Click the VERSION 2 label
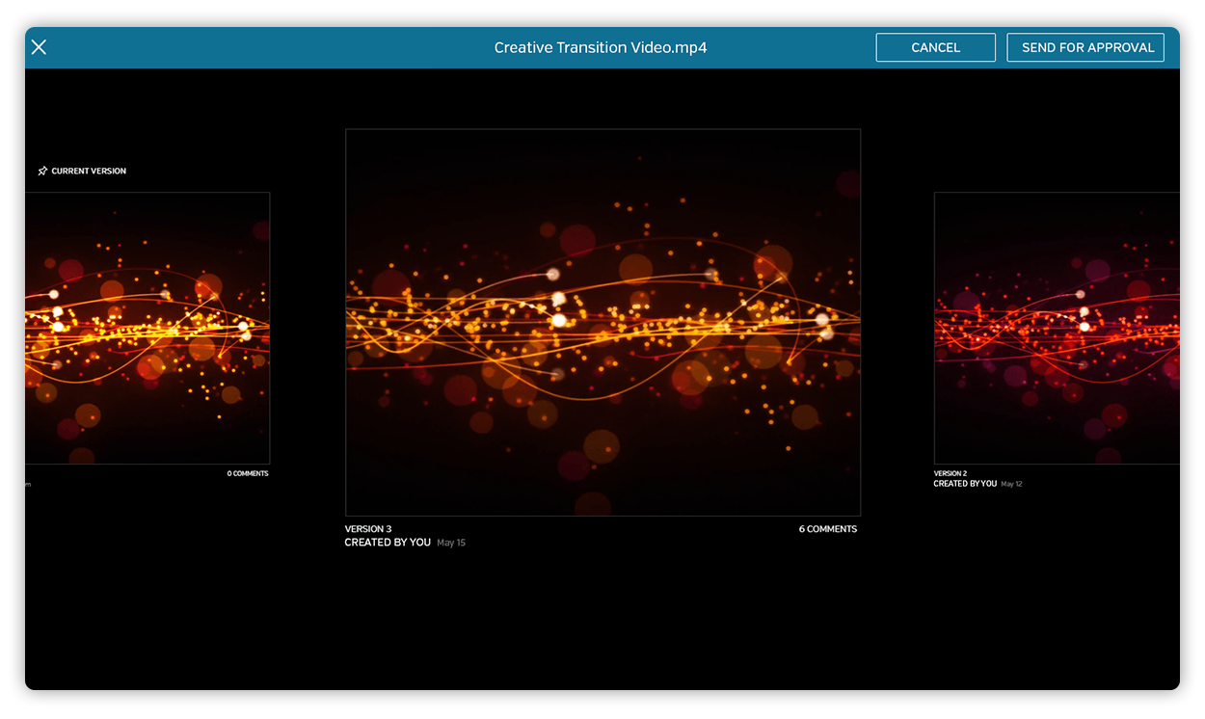Screen dimensions: 1205x719 click(x=950, y=473)
